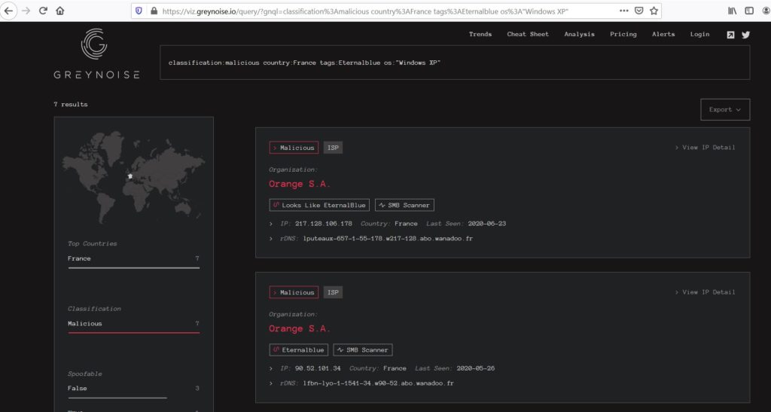Click ISP badge on 217.128.106.178 card
Image resolution: width=771 pixels, height=412 pixels.
(x=333, y=148)
